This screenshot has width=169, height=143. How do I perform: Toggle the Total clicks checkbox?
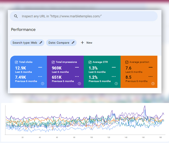16,62
